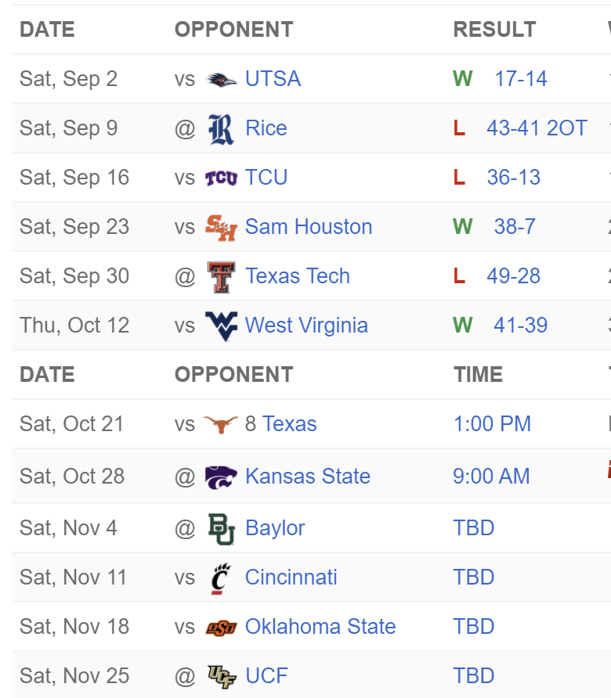
Task: Open the Kansas State team link
Action: [x=308, y=477]
